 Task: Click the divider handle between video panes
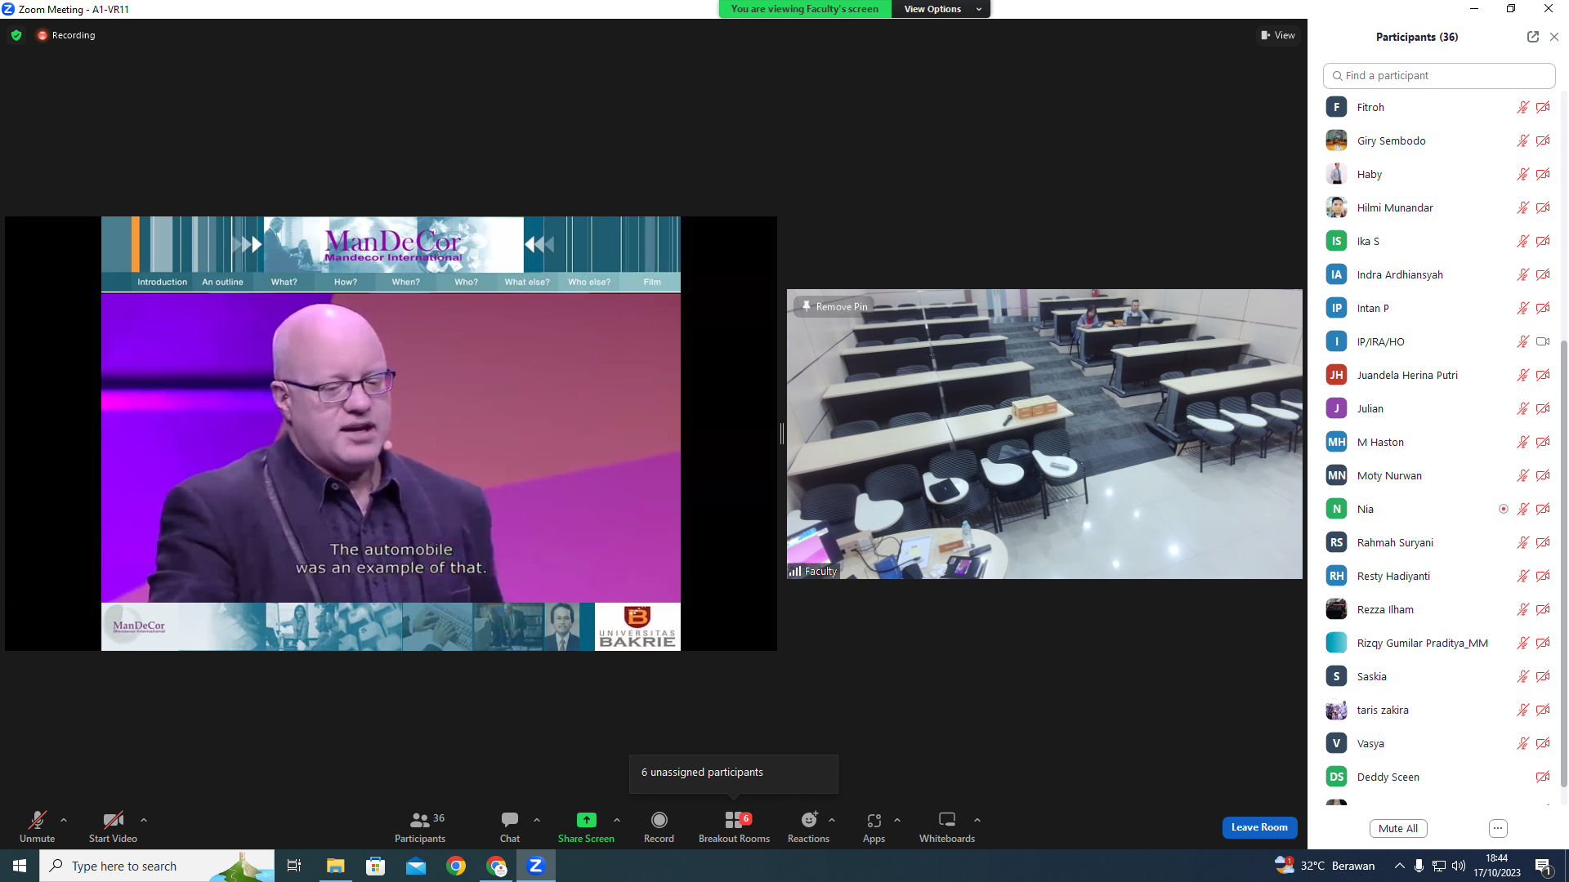[782, 434]
